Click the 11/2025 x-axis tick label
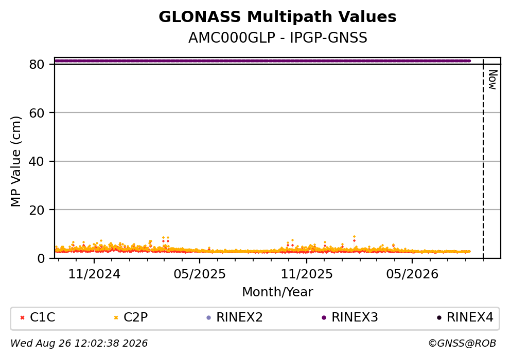Image resolution: width=511 pixels, height=359 pixels. coord(307,274)
